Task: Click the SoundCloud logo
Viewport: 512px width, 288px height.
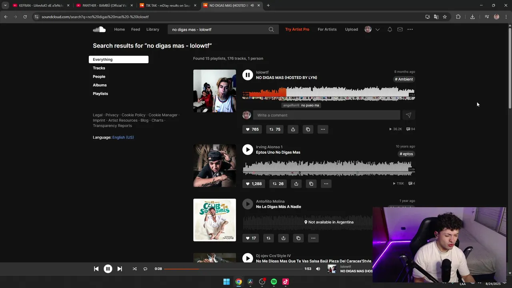Action: (x=99, y=29)
